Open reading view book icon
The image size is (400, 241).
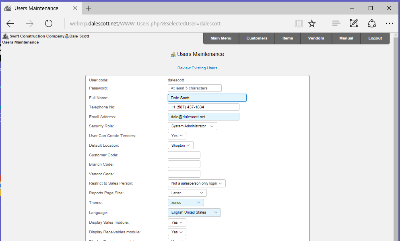coord(299,23)
